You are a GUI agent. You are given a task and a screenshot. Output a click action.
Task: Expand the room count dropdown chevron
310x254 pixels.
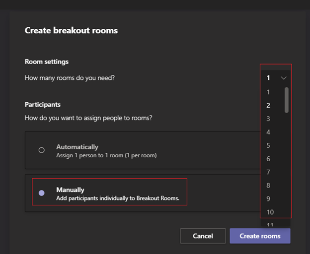coord(284,78)
